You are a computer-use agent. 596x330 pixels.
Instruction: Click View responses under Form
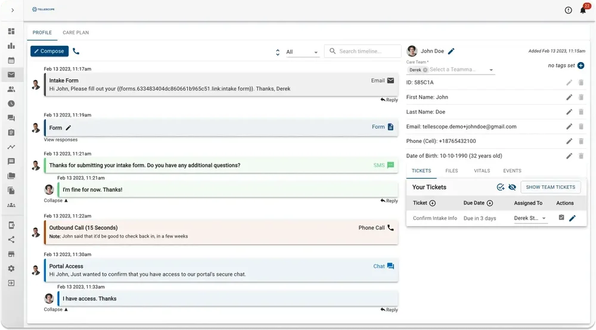pos(60,140)
